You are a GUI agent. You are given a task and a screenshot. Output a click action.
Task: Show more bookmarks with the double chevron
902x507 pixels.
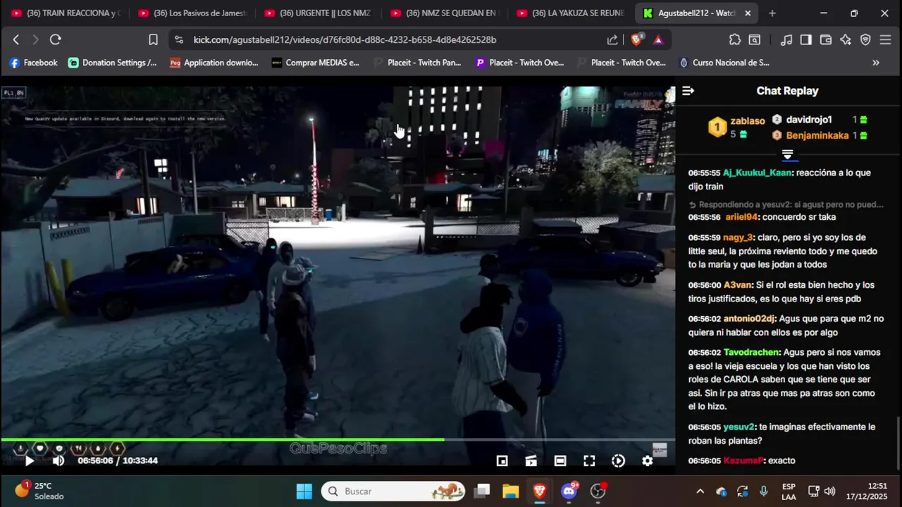(x=876, y=63)
